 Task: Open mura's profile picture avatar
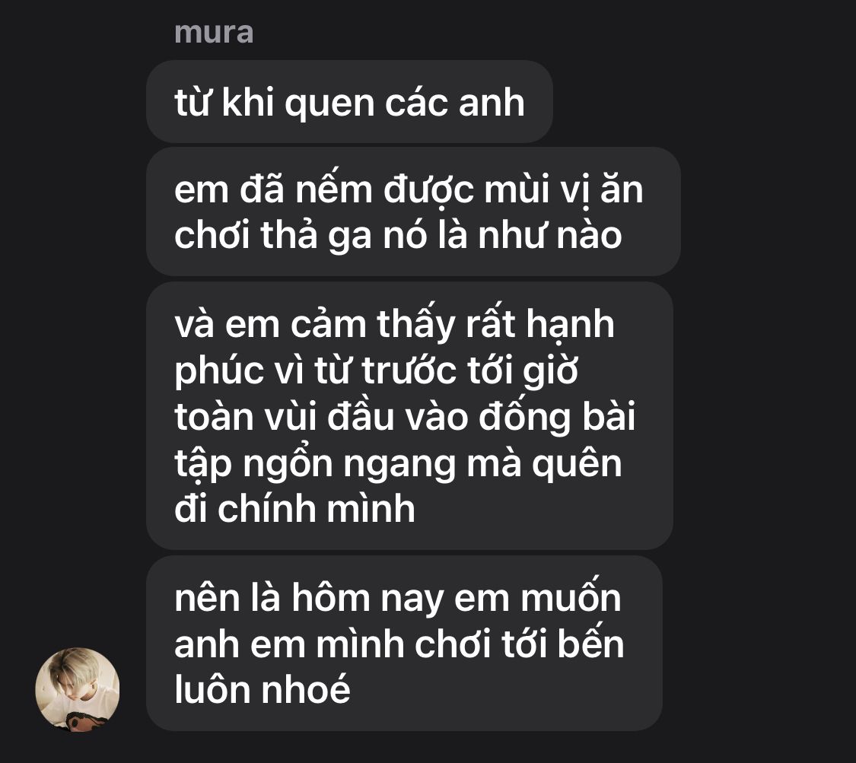[x=78, y=689]
